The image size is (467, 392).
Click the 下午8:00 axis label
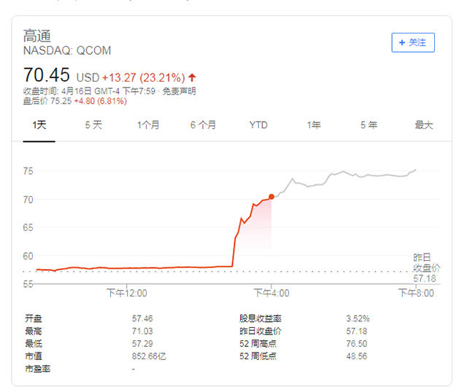(416, 293)
